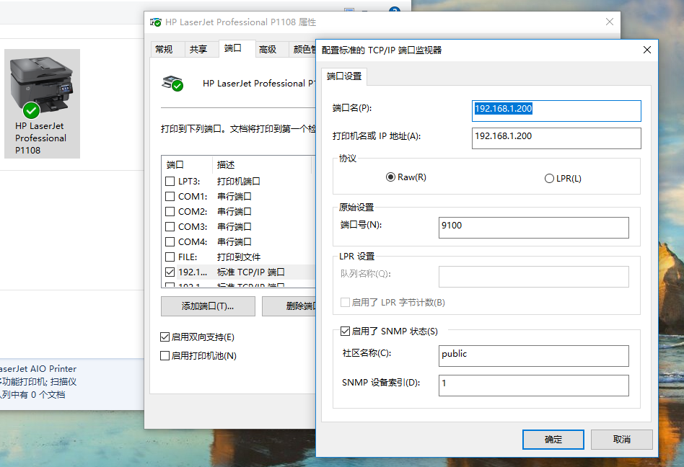Viewport: 684px width, 467px height.
Task: Select the Raw(R) protocol option
Action: click(x=391, y=177)
